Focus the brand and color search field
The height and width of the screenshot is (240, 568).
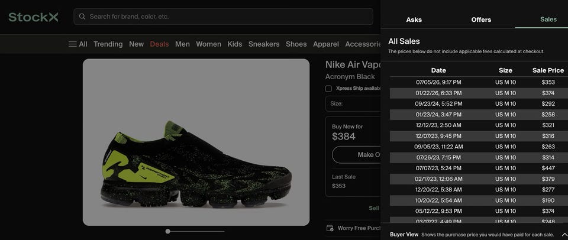coord(223,17)
